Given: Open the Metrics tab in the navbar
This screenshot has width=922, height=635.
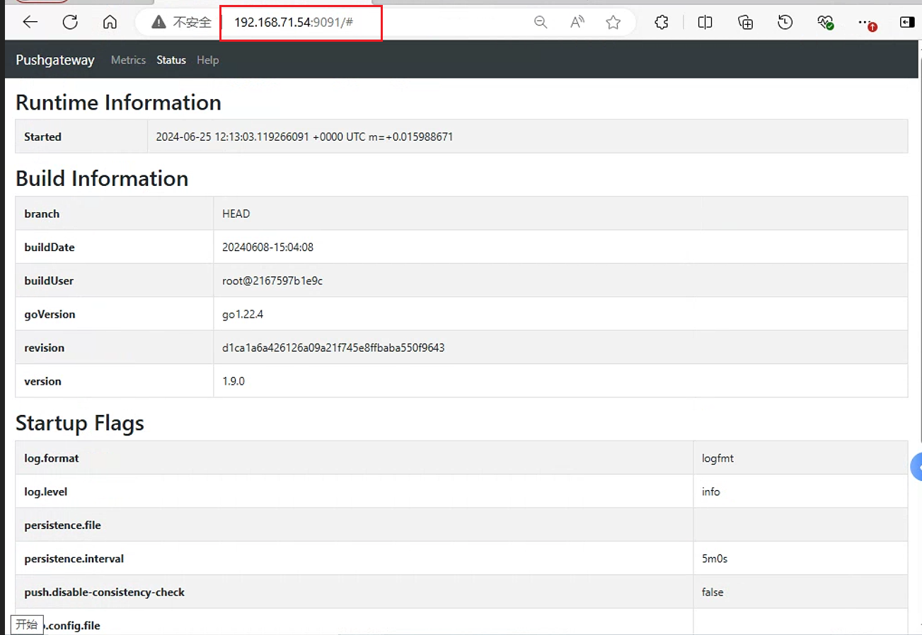Looking at the screenshot, I should tap(128, 60).
